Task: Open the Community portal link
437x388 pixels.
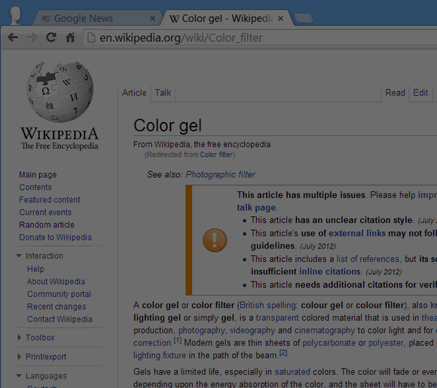Action: click(59, 294)
